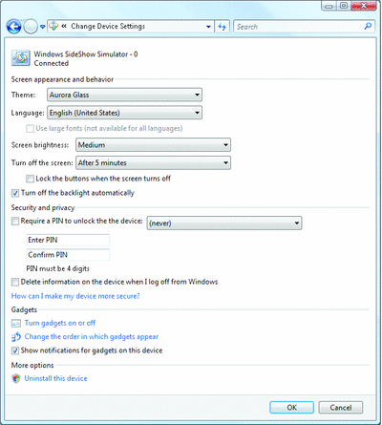The width and height of the screenshot is (382, 425).
Task: Close the window with red X
Action: coord(364,6)
